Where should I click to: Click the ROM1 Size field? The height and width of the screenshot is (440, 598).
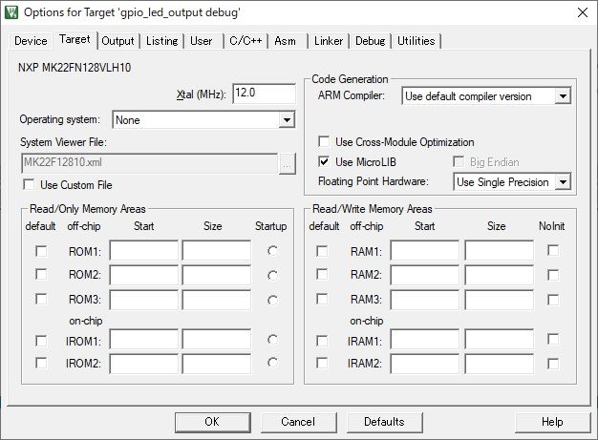pos(217,250)
